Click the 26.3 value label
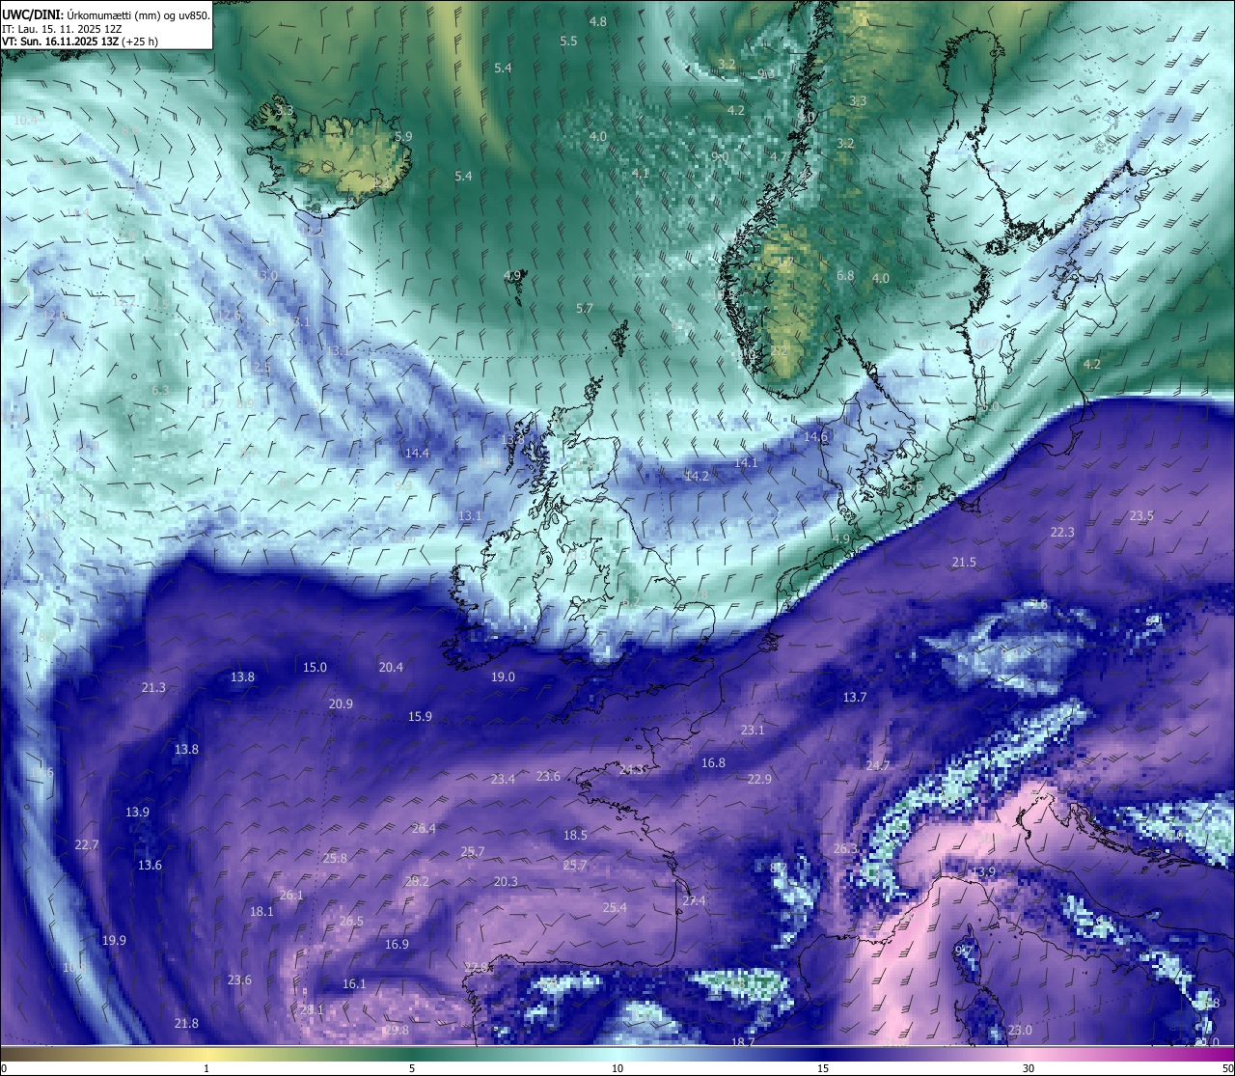 click(845, 849)
